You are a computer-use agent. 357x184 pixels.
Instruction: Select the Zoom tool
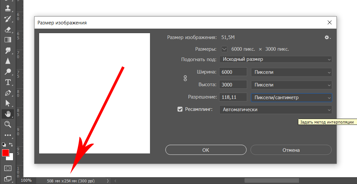coord(8,124)
